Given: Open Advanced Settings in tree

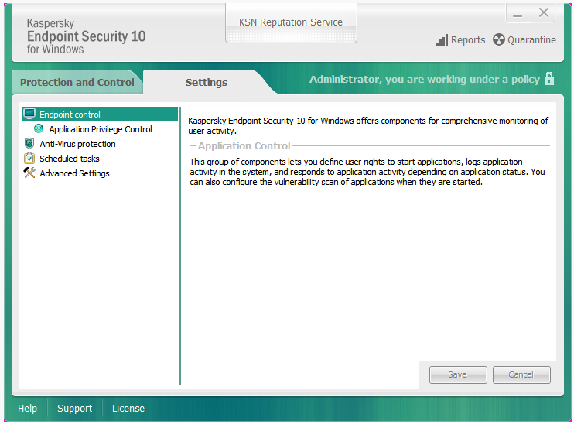Looking at the screenshot, I should pyautogui.click(x=74, y=173).
